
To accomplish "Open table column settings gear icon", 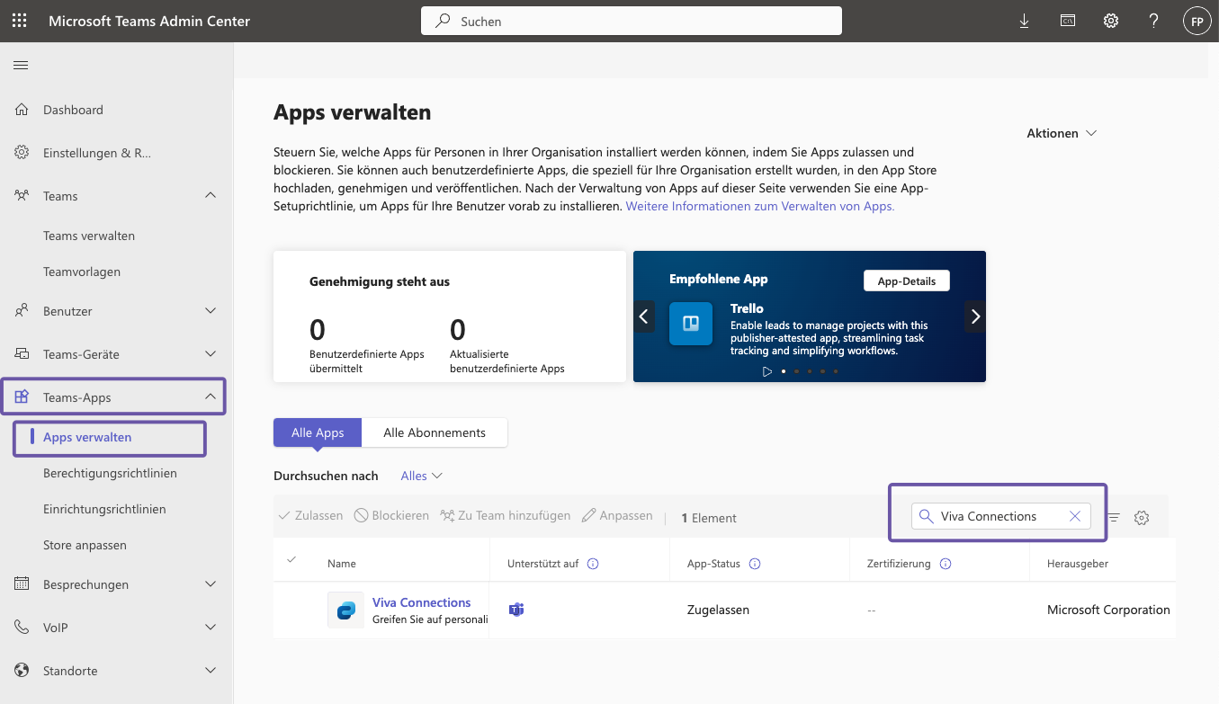I will coord(1142,518).
